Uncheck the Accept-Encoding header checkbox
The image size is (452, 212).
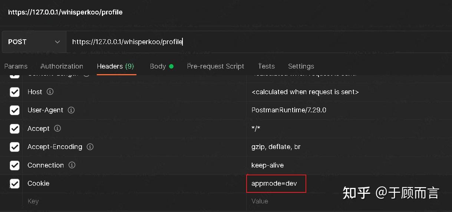[x=14, y=147]
